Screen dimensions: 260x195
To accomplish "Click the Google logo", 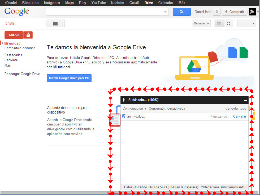I will tap(17, 12).
